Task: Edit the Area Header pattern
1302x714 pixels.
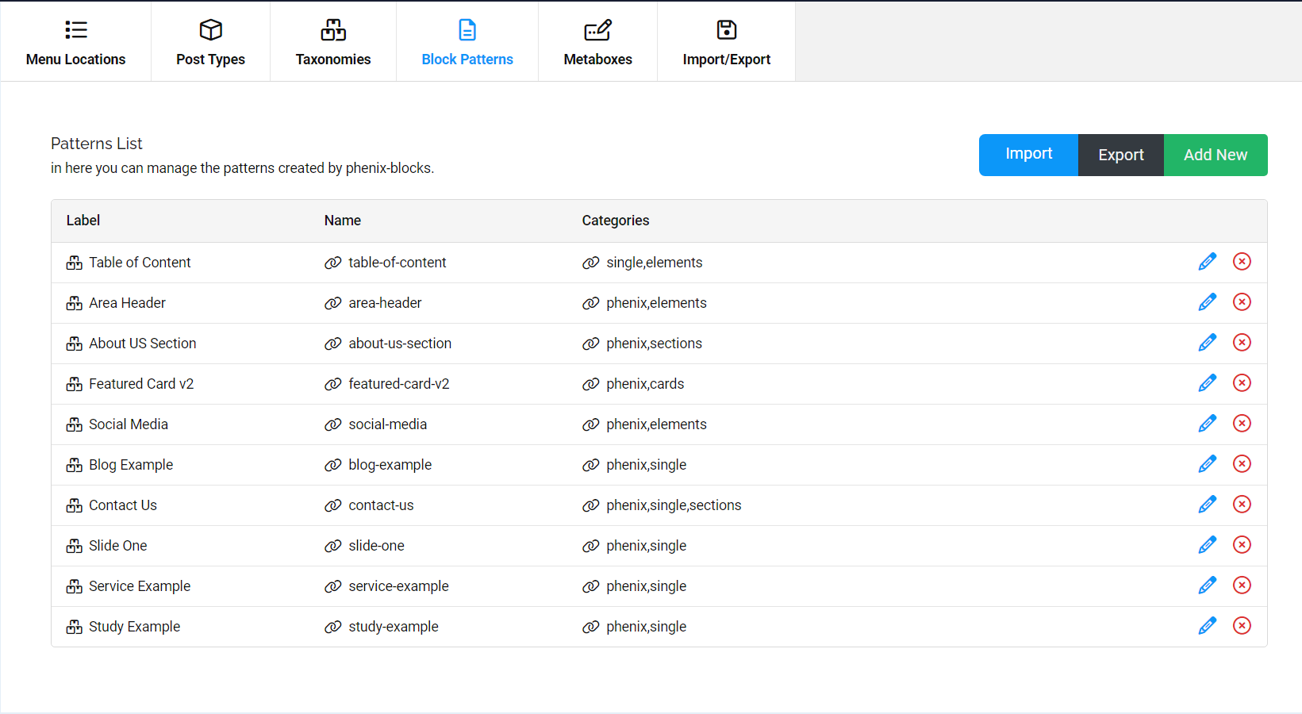Action: (1207, 302)
